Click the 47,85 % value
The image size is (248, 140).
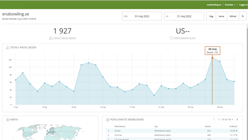234,131
